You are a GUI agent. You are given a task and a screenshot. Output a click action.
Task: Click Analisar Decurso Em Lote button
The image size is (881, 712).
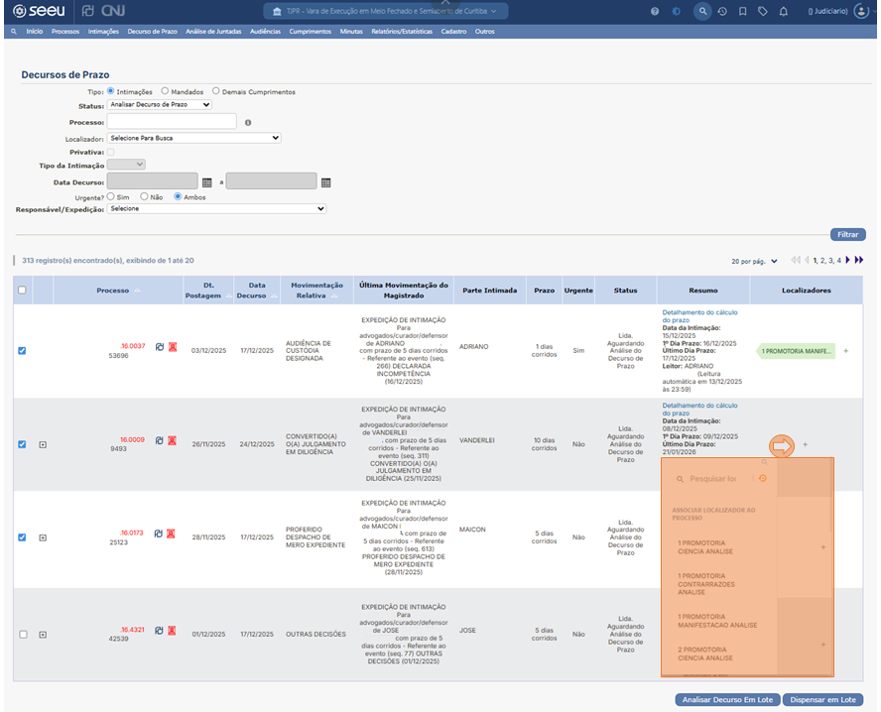pos(726,699)
